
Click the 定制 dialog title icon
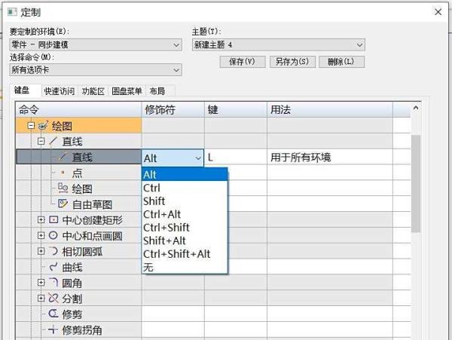coord(12,12)
